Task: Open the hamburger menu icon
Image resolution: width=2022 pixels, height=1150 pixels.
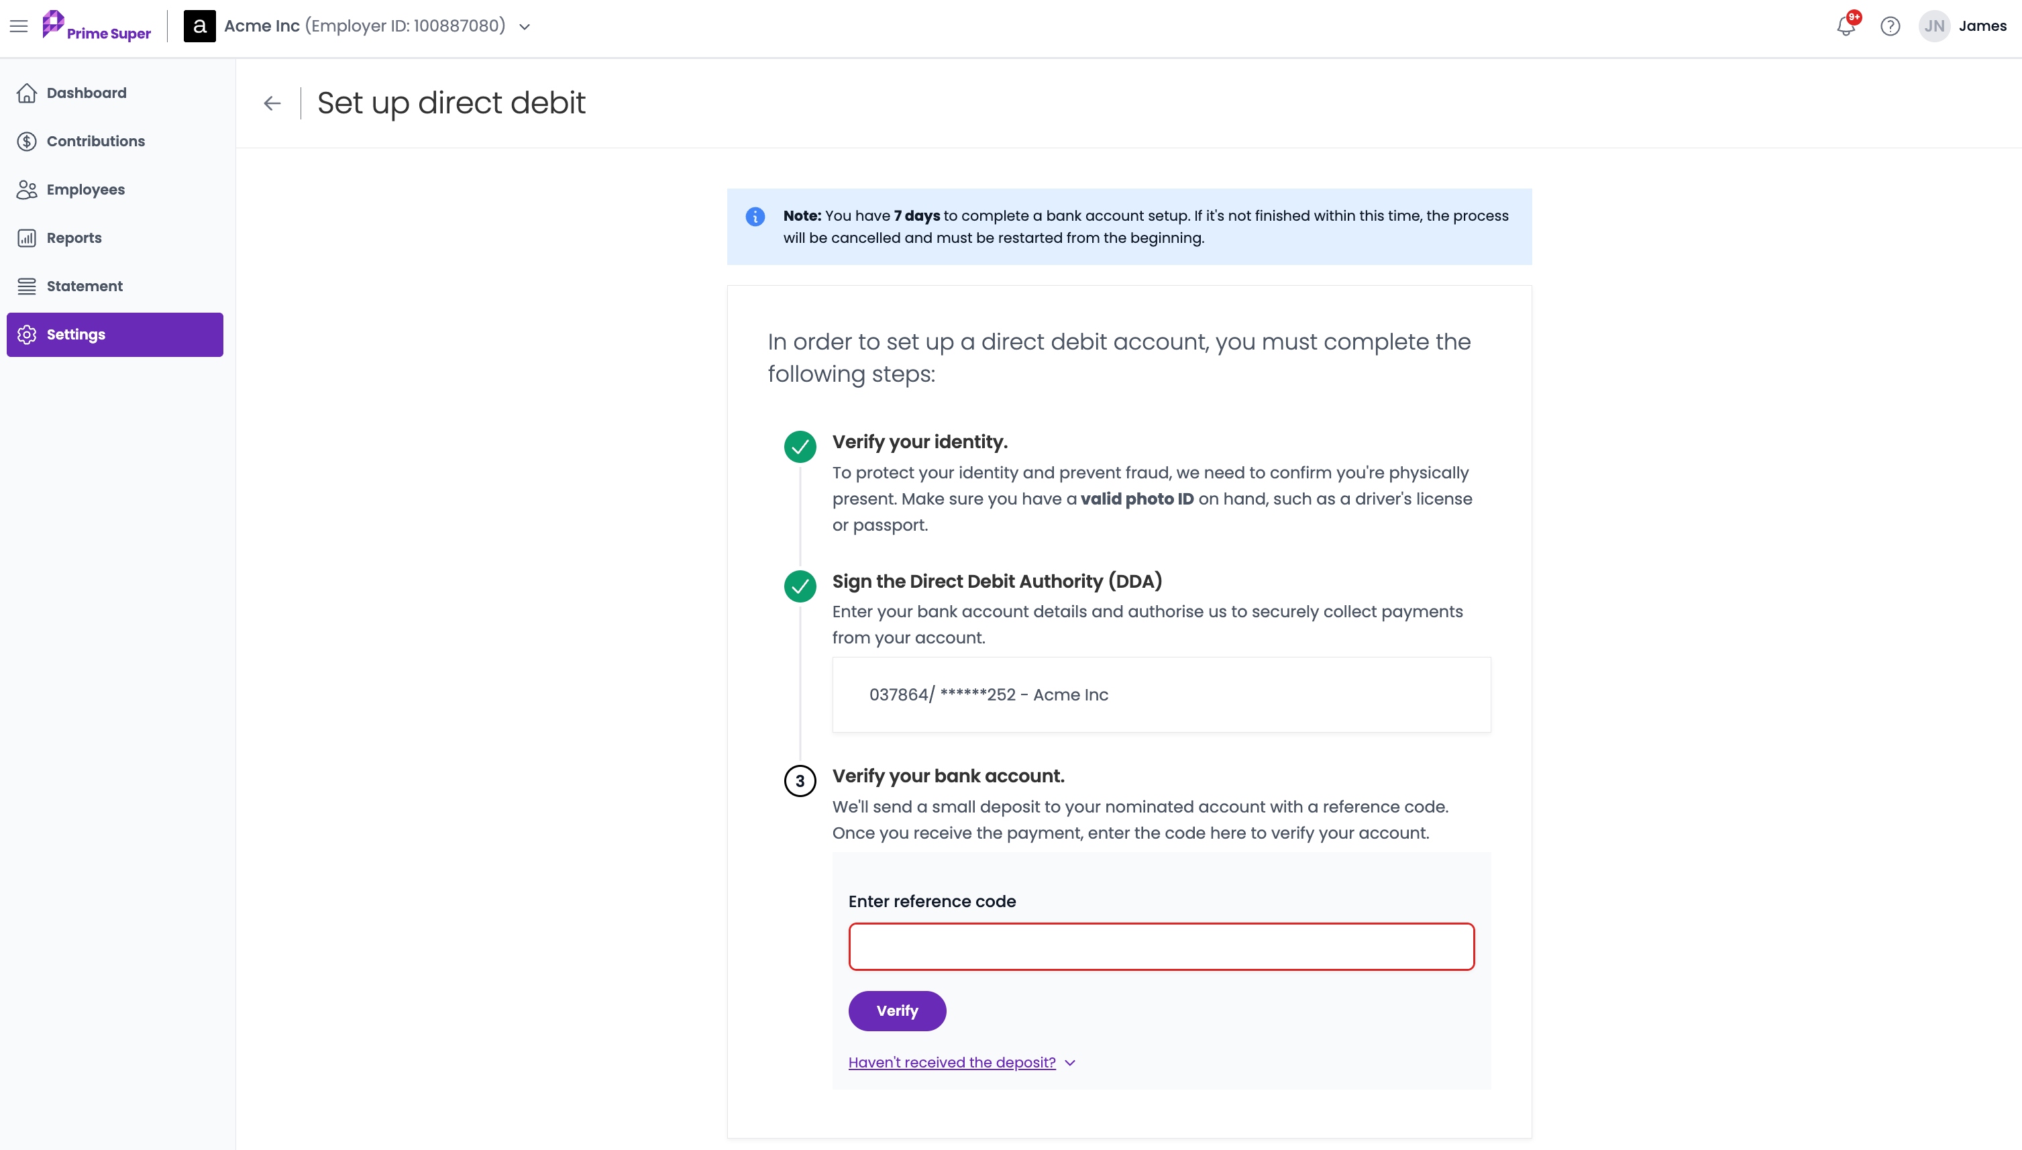Action: pyautogui.click(x=19, y=26)
